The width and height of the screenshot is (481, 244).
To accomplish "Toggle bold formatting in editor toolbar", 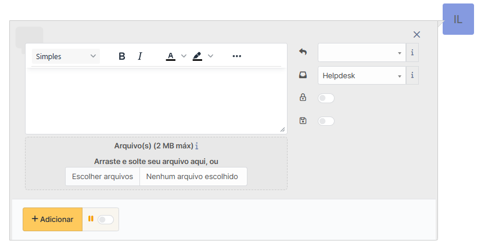I will click(x=122, y=56).
